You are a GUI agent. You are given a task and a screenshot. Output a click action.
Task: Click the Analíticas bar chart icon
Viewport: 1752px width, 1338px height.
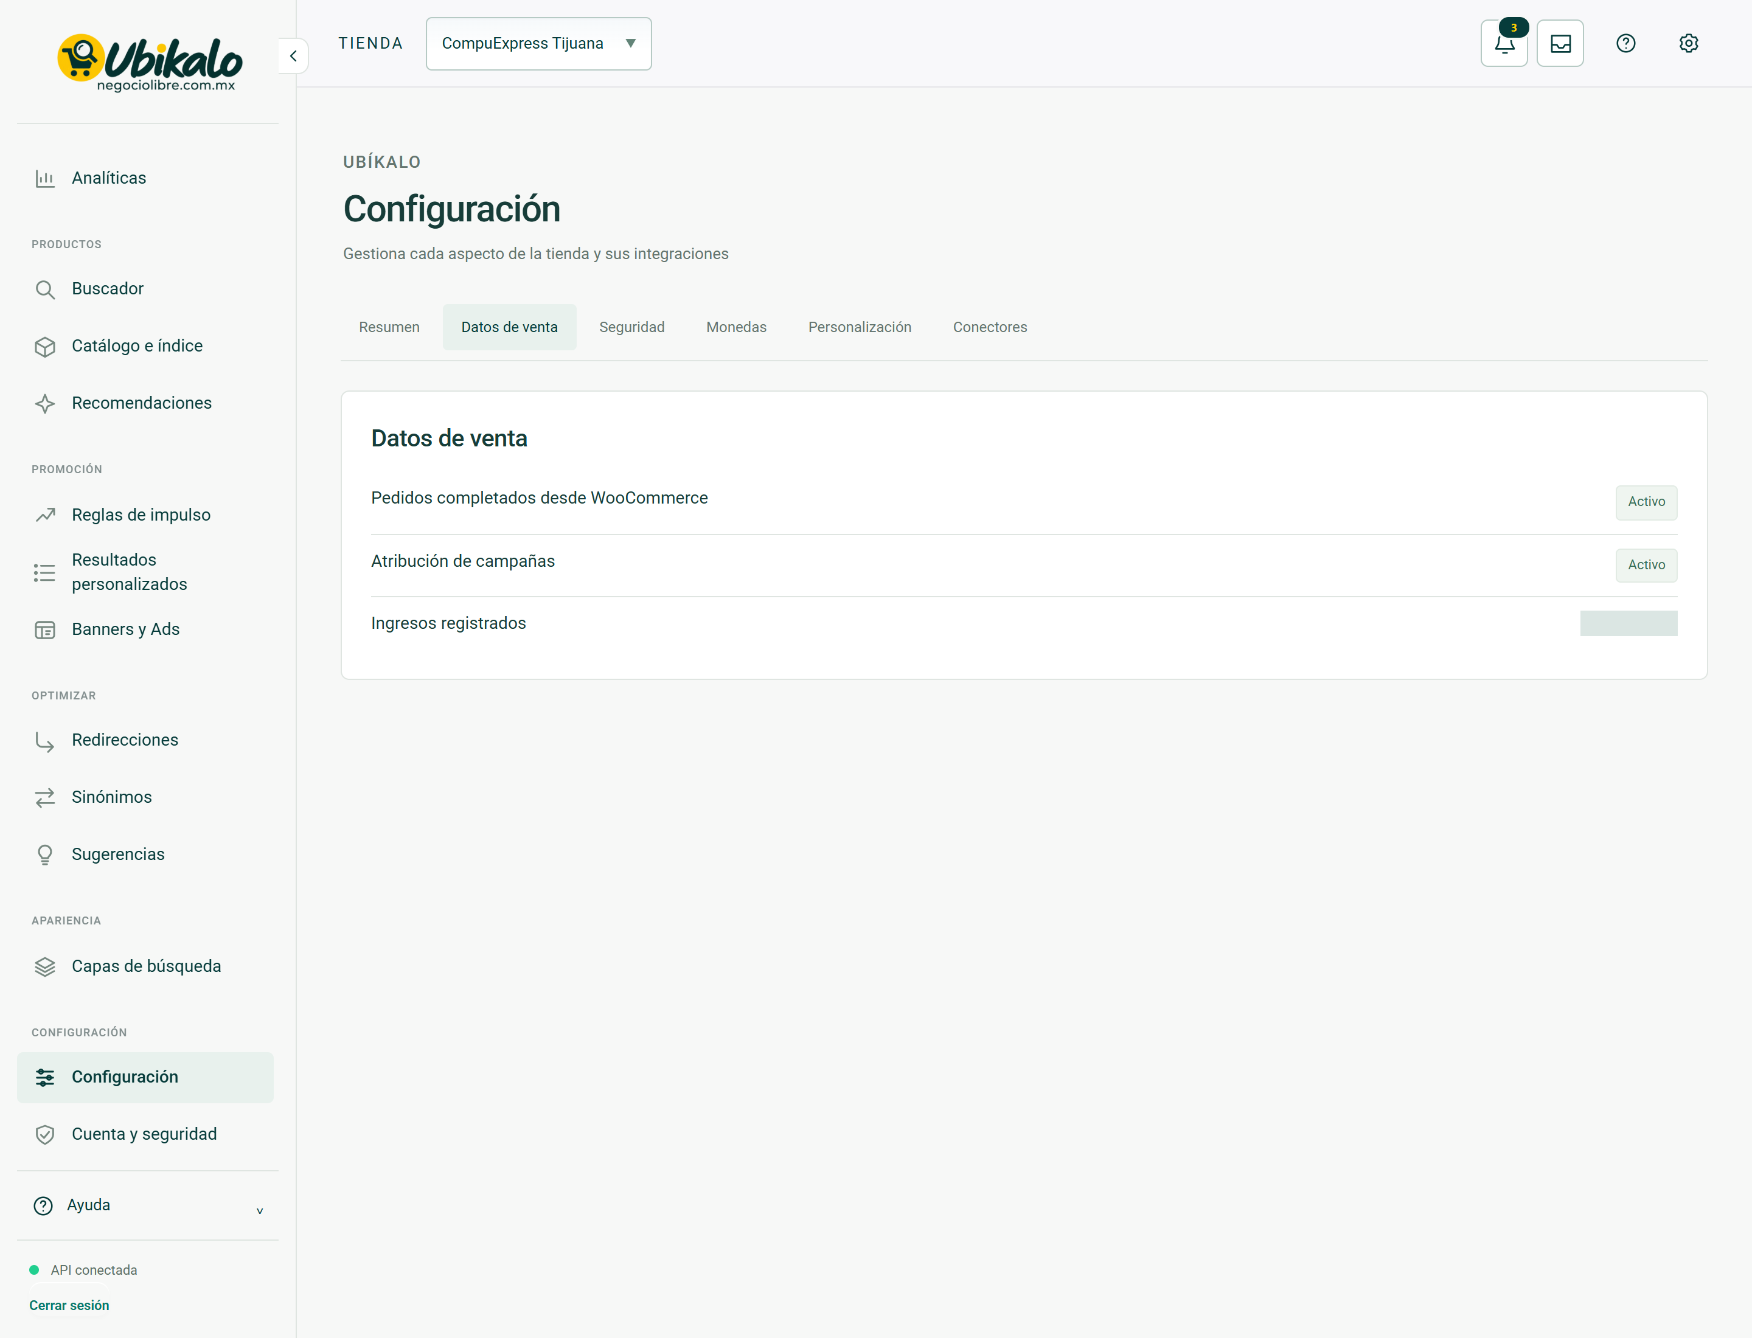[x=44, y=178]
